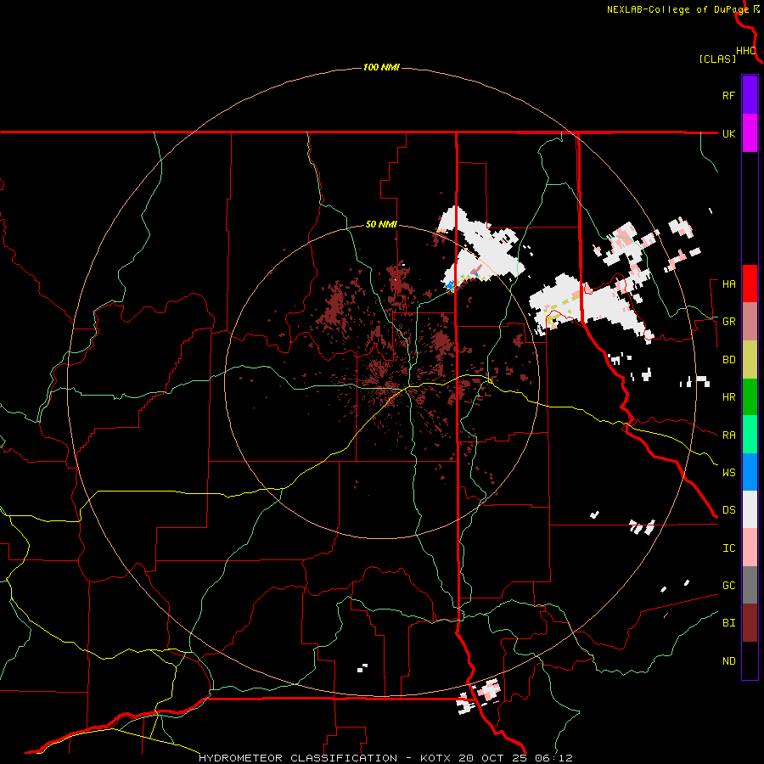Click the "WS" legend label
764x764 pixels.
[728, 473]
